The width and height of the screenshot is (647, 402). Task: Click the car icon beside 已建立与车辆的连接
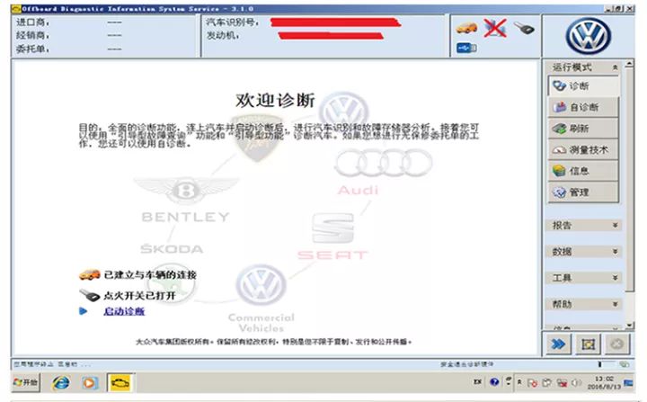(x=90, y=275)
